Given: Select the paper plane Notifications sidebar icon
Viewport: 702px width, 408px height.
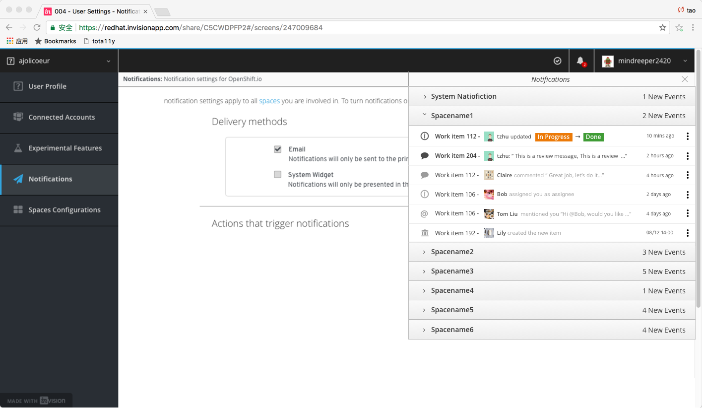Looking at the screenshot, I should [19, 180].
